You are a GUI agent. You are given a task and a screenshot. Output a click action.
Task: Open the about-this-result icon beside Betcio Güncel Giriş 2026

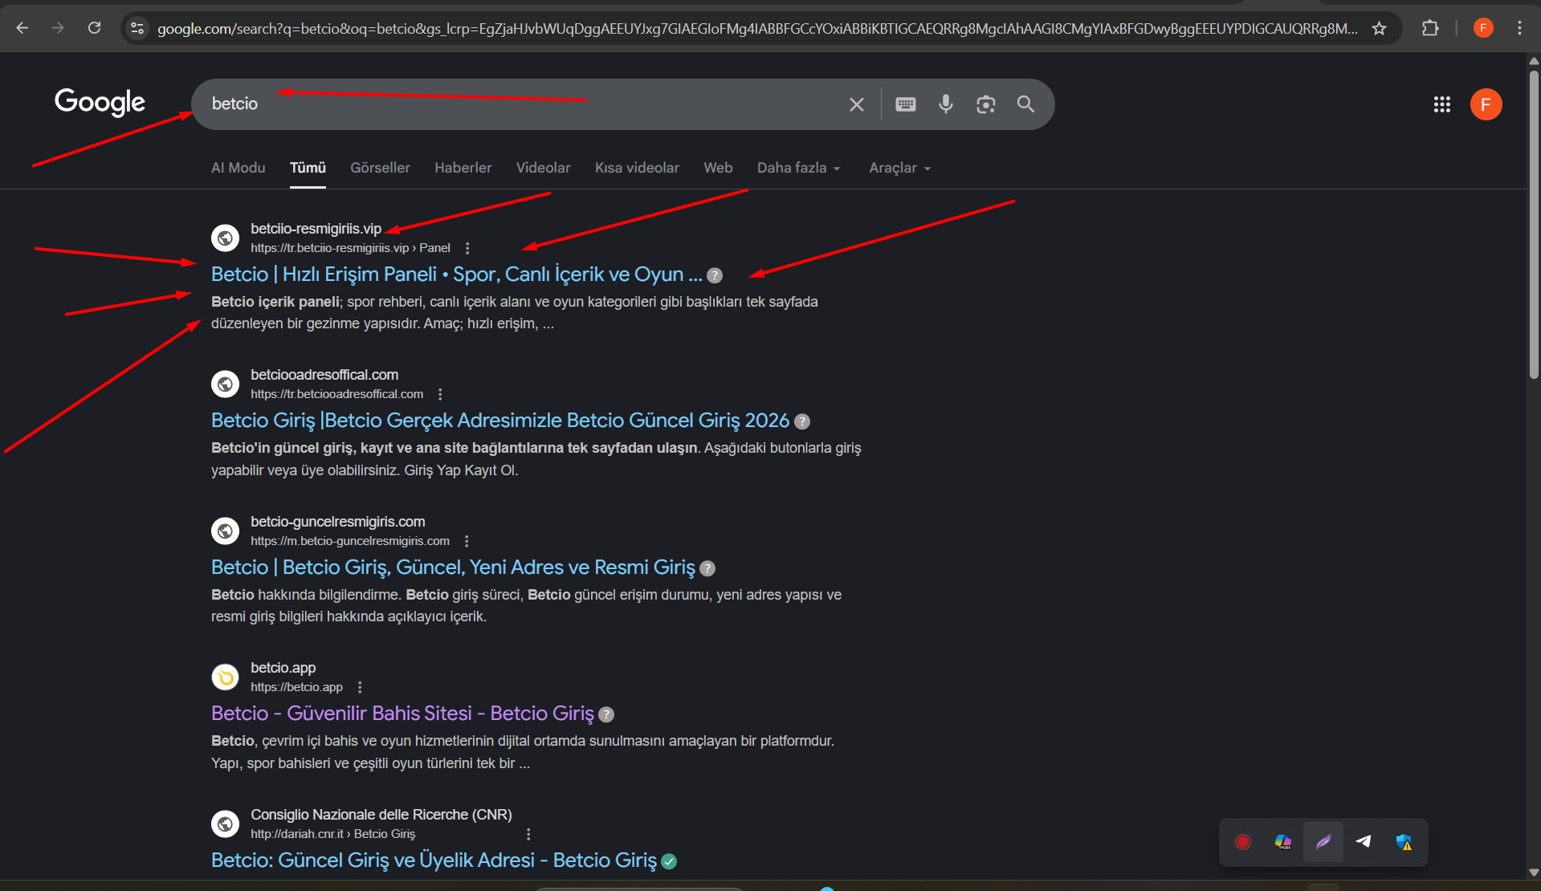click(x=802, y=421)
